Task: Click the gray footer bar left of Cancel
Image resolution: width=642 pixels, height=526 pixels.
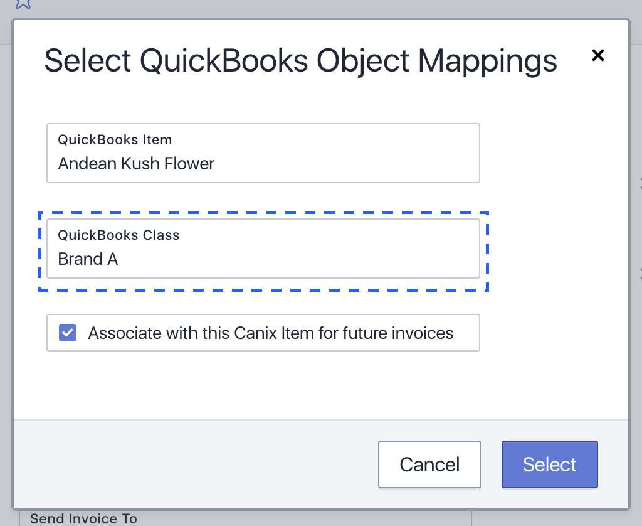Action: pos(188,464)
